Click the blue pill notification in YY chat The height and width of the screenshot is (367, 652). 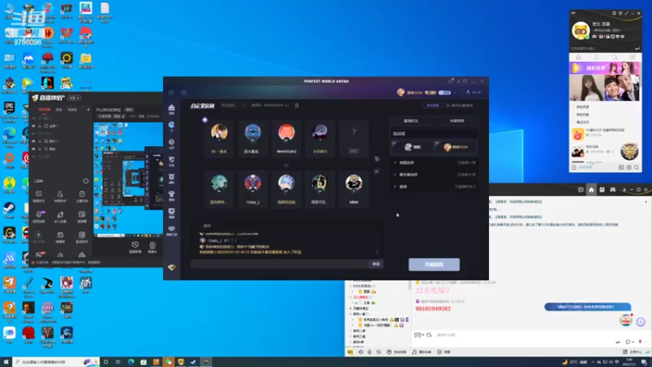pyautogui.click(x=588, y=307)
